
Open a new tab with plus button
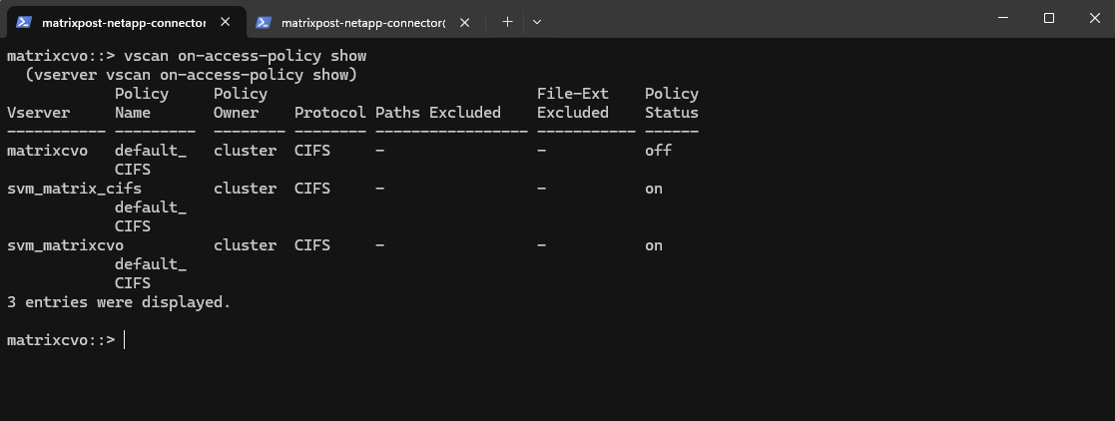tap(507, 21)
